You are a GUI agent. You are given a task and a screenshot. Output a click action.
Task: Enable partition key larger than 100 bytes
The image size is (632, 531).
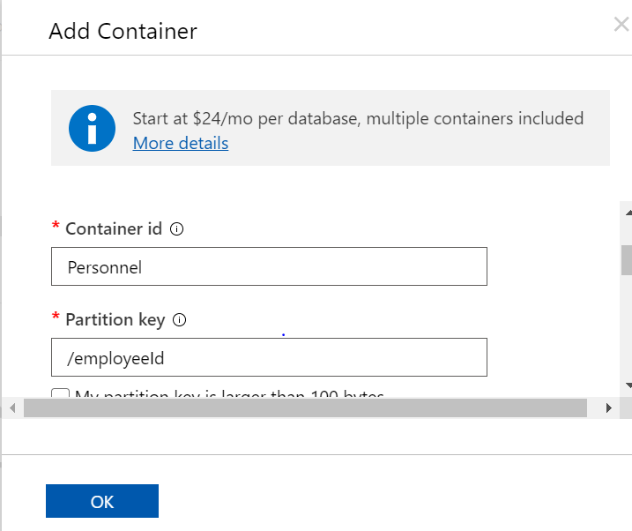click(61, 395)
